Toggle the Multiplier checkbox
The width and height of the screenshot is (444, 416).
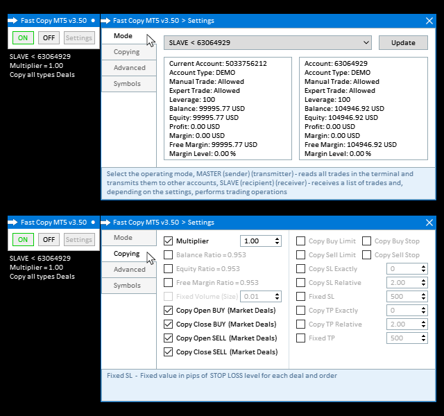(x=168, y=241)
